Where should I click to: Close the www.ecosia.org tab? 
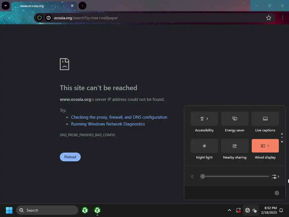coord(72,6)
